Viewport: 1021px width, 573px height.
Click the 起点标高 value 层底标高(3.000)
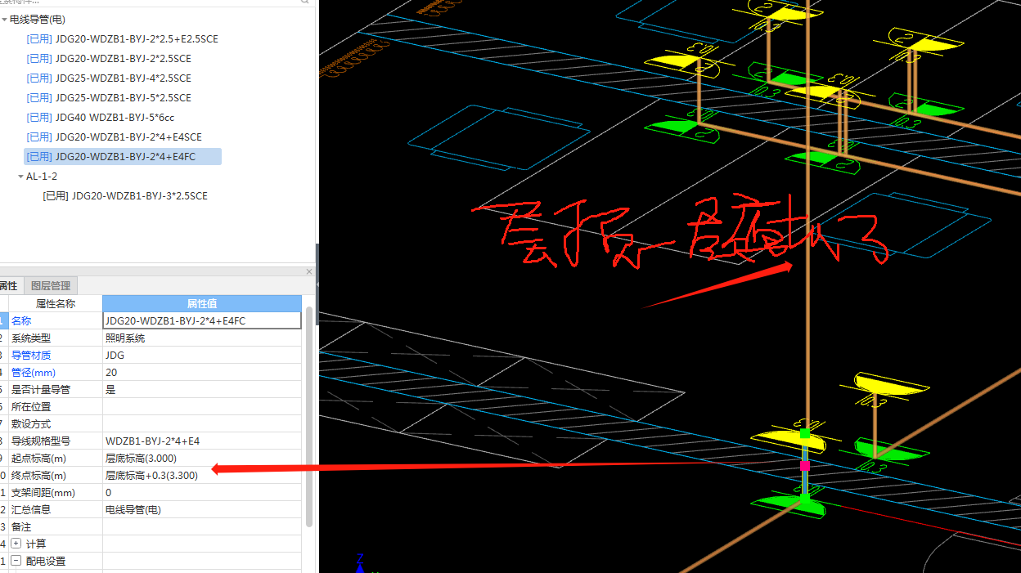202,458
